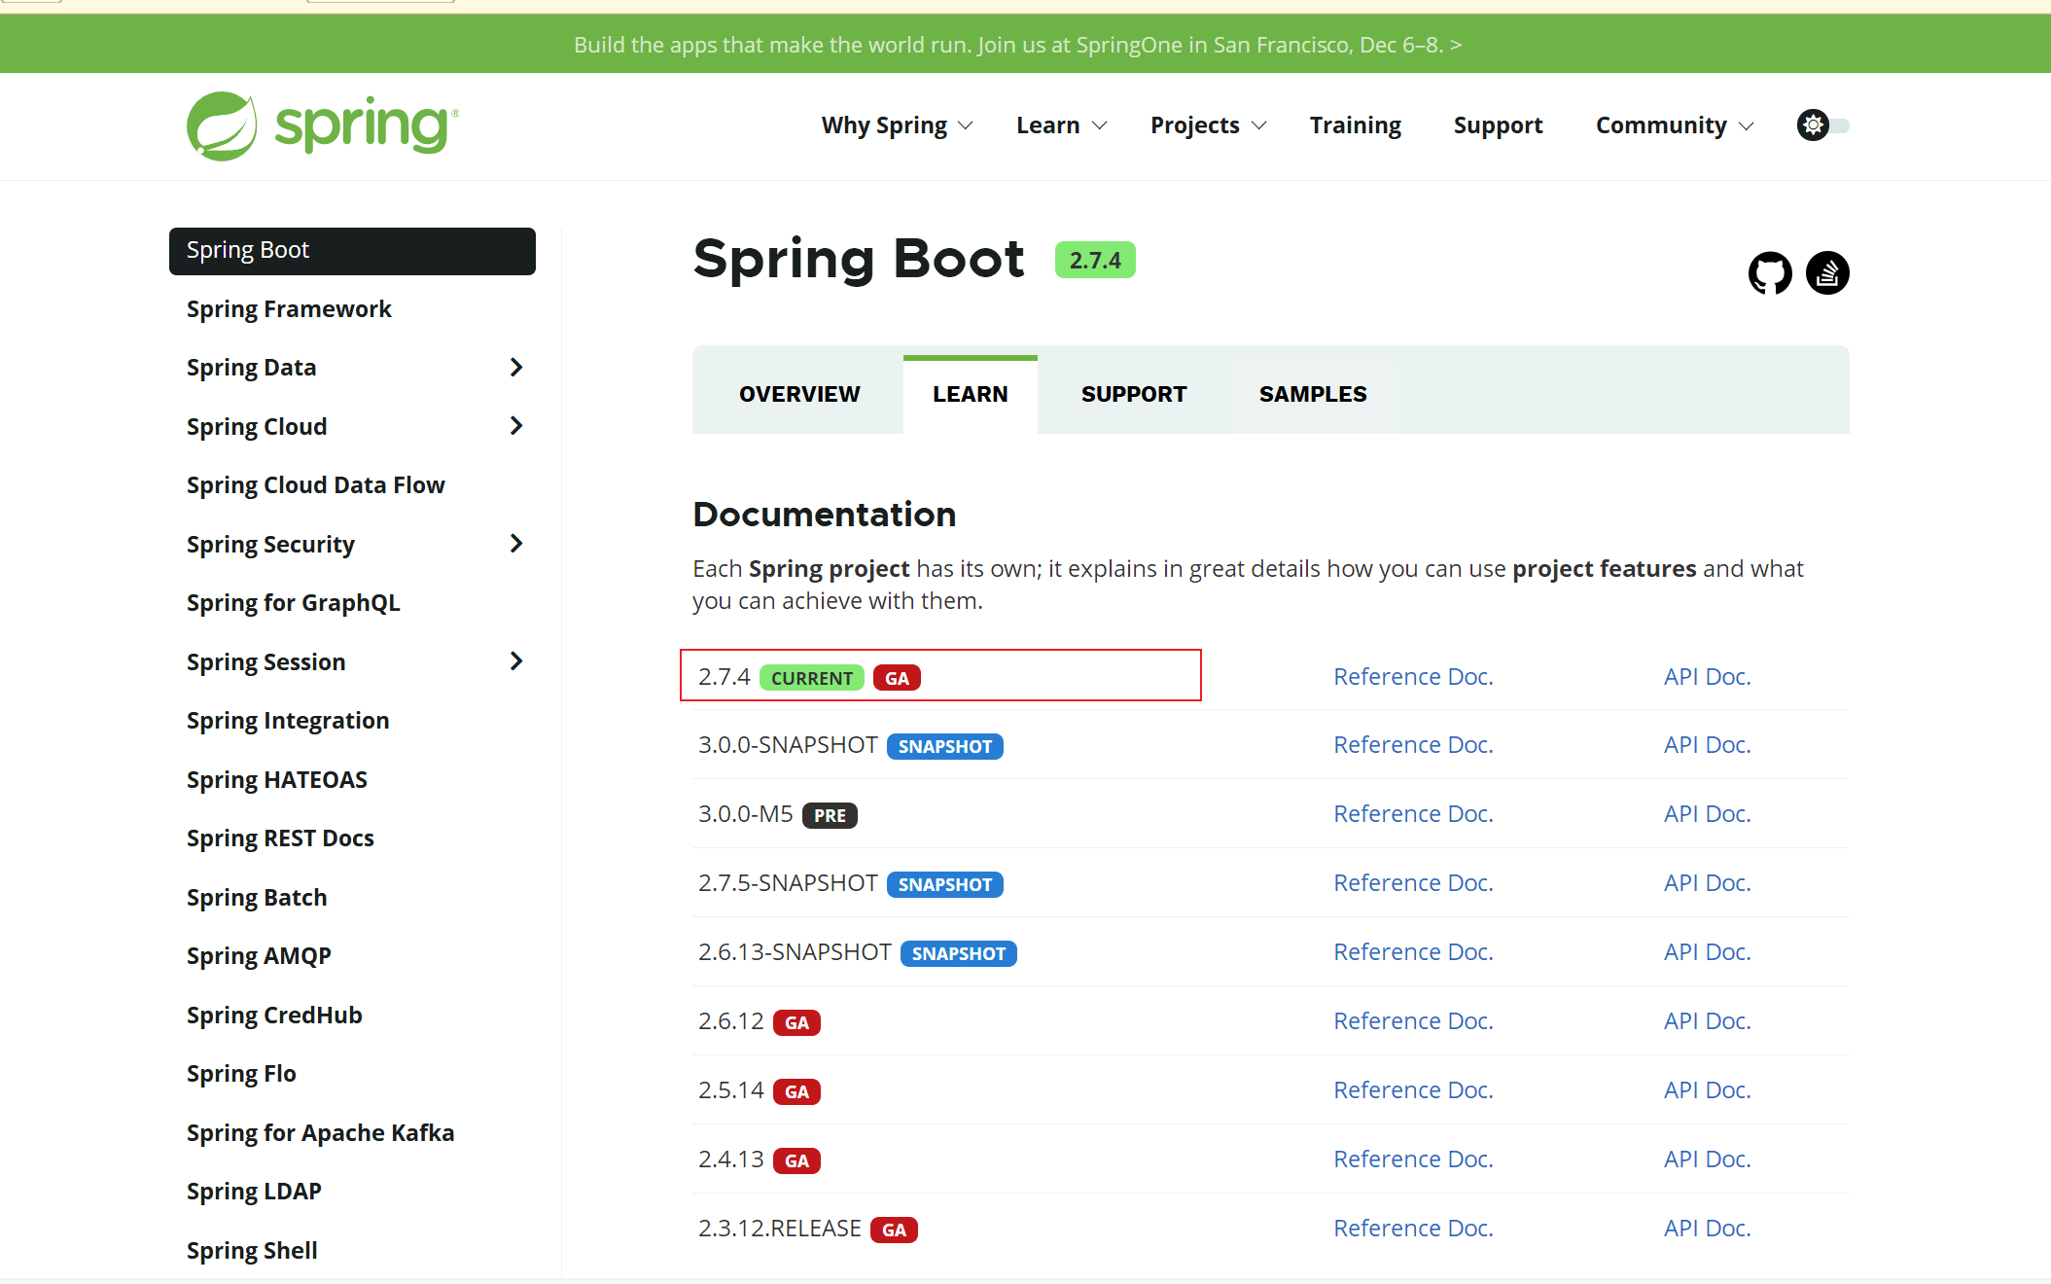
Task: Click the PRE badge for 3.0.0-M5
Action: point(831,813)
